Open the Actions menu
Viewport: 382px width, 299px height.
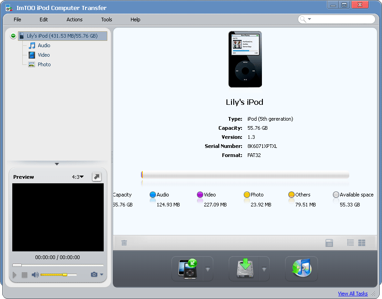75,20
